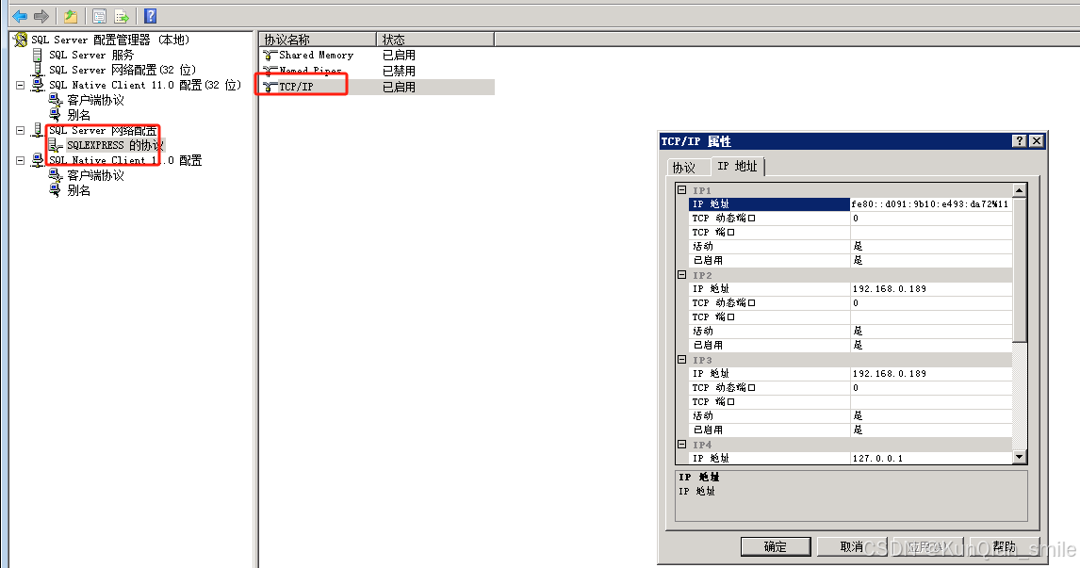1080x568 pixels.
Task: Click the Export list toolbar icon
Action: point(122,16)
